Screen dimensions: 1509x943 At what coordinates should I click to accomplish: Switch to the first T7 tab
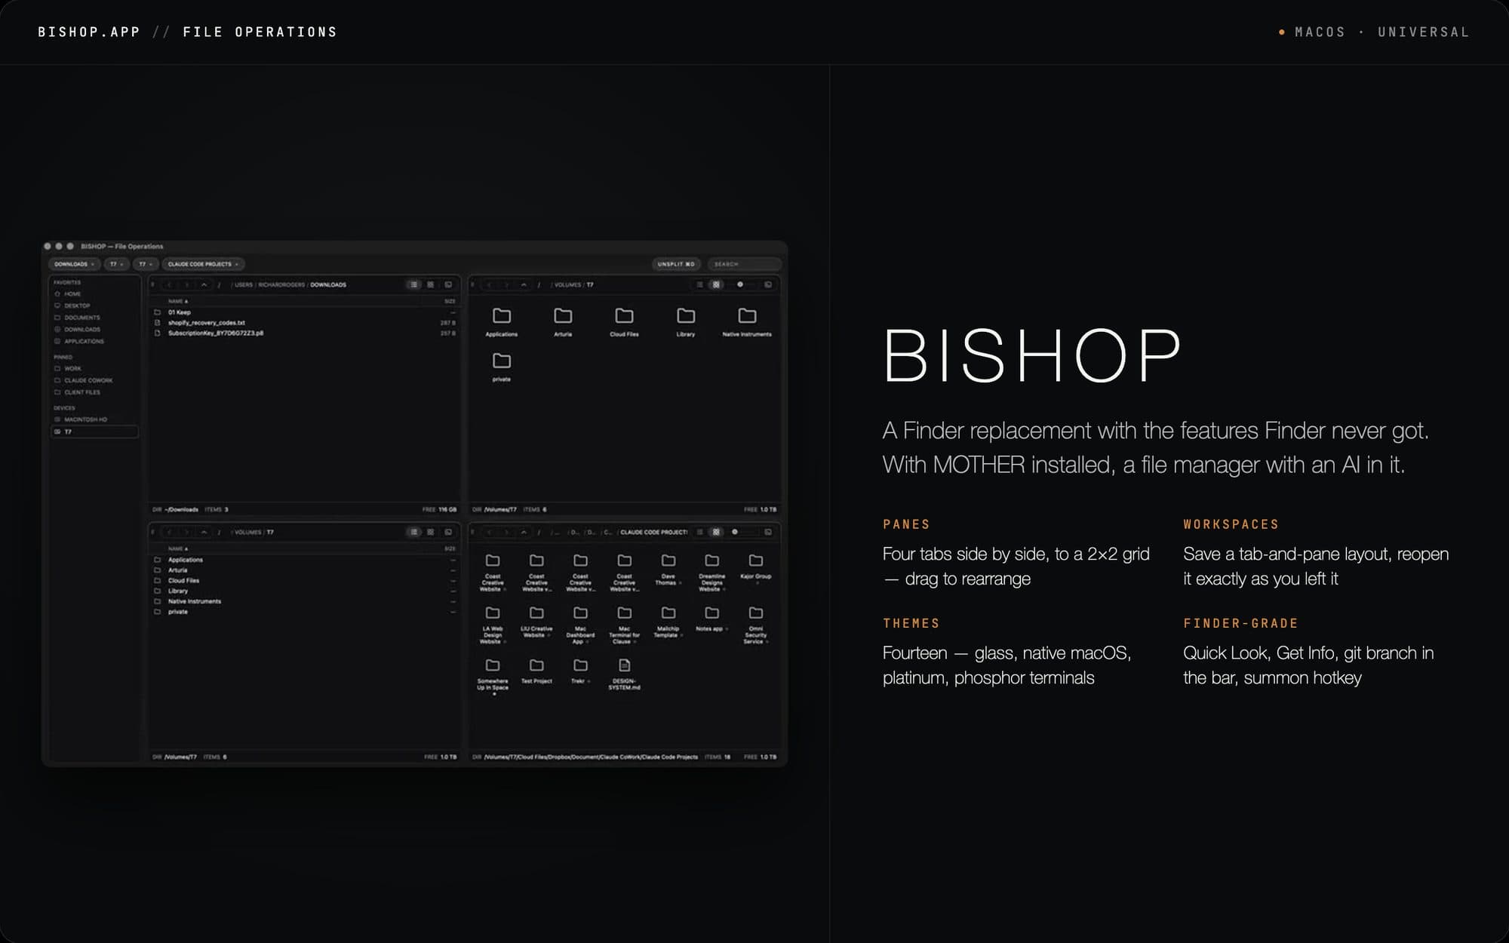pos(116,264)
